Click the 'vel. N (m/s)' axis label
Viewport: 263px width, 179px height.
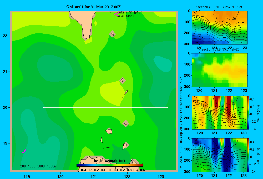click(259, 113)
